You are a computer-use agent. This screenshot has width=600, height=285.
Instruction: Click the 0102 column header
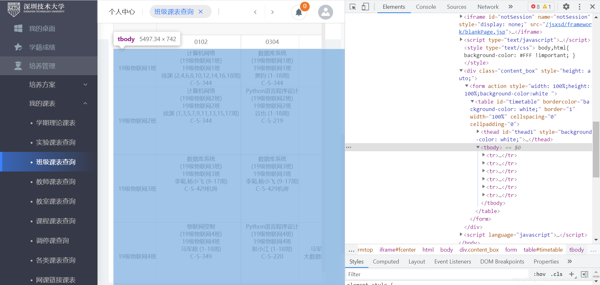coord(201,42)
